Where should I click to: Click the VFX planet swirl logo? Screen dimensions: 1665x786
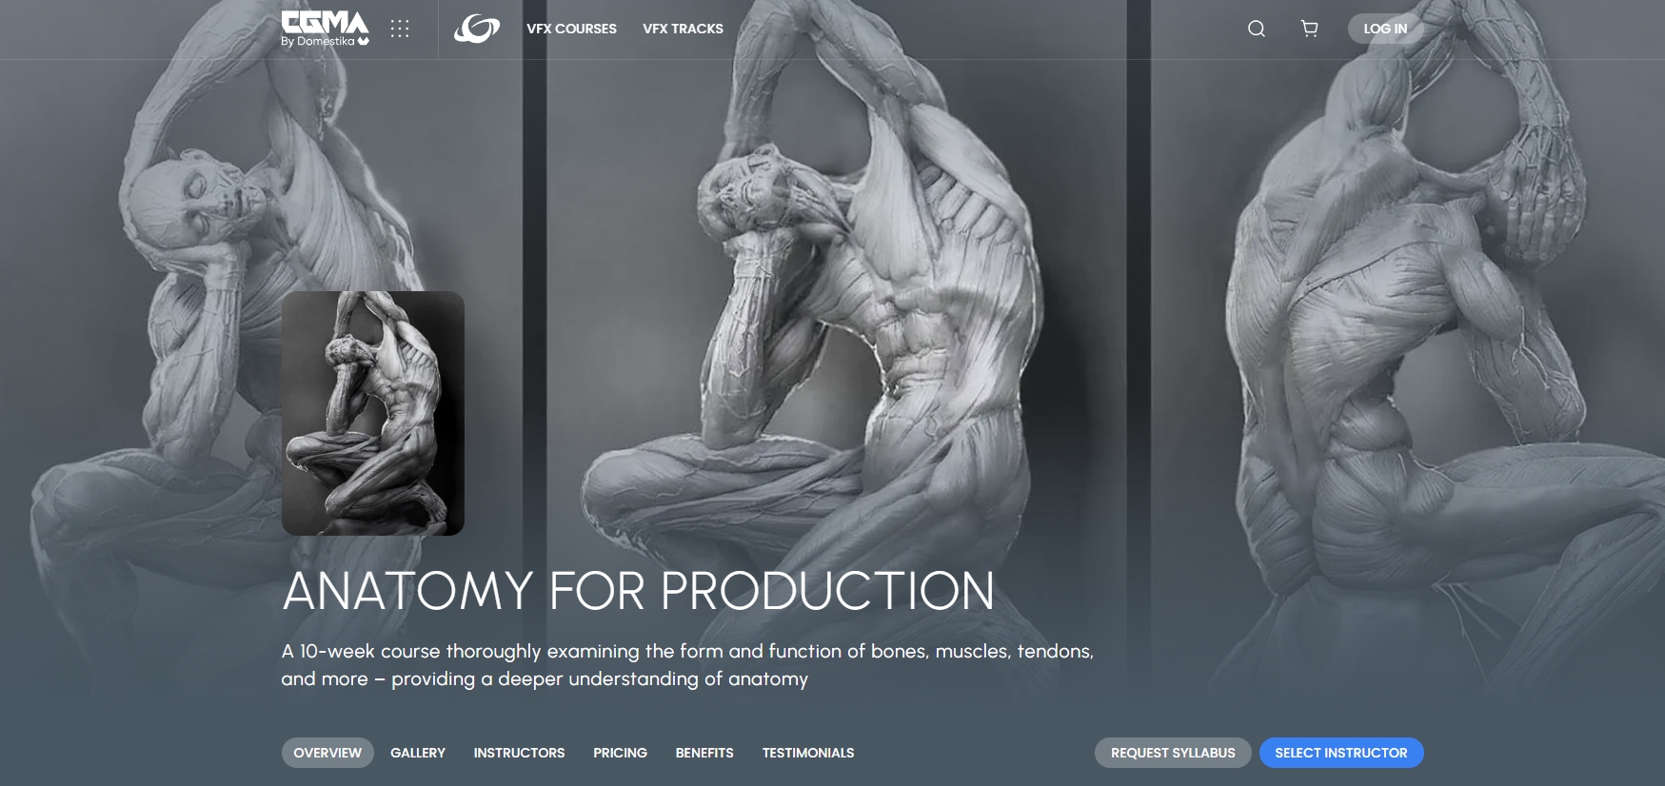pos(477,29)
